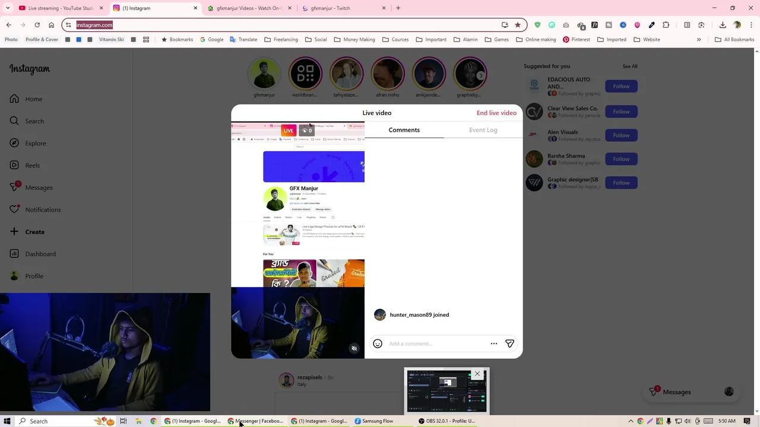Image resolution: width=760 pixels, height=427 pixels.
Task: Open rezapixels profile on feed post
Action: [x=309, y=377]
